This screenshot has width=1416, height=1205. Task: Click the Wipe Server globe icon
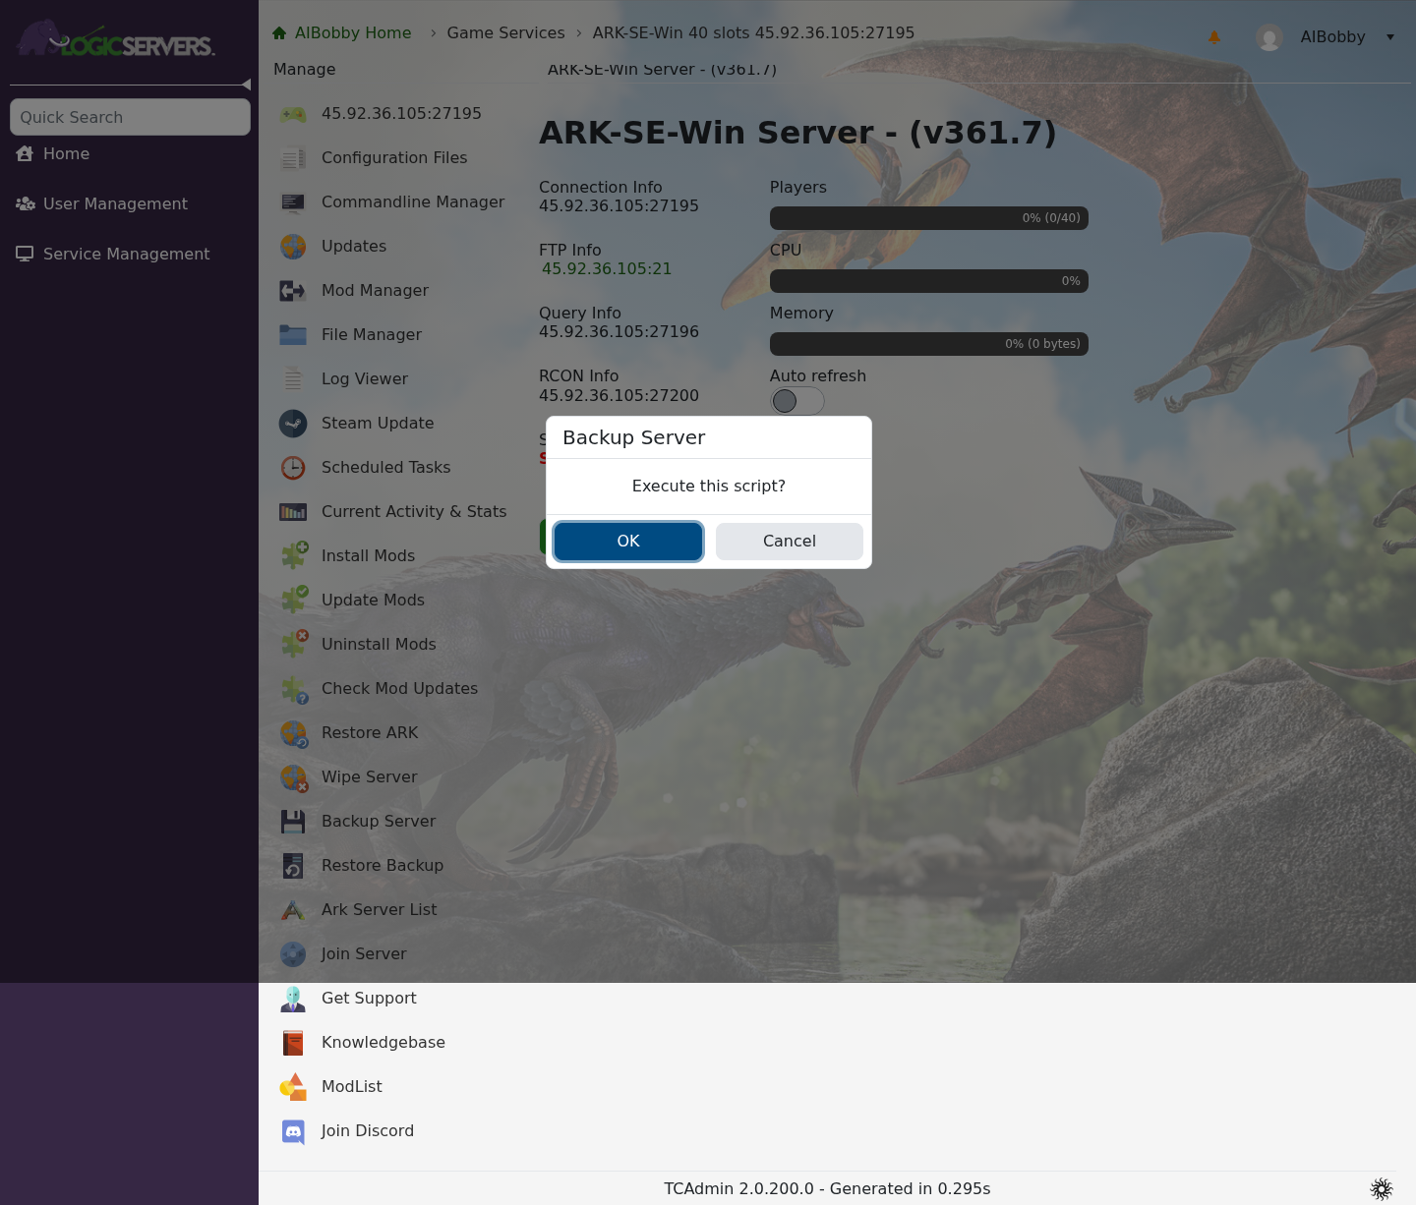293,777
